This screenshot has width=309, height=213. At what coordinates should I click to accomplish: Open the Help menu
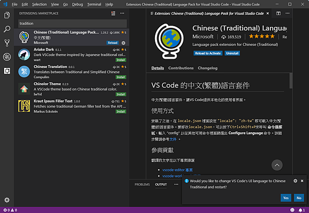tap(109, 4)
